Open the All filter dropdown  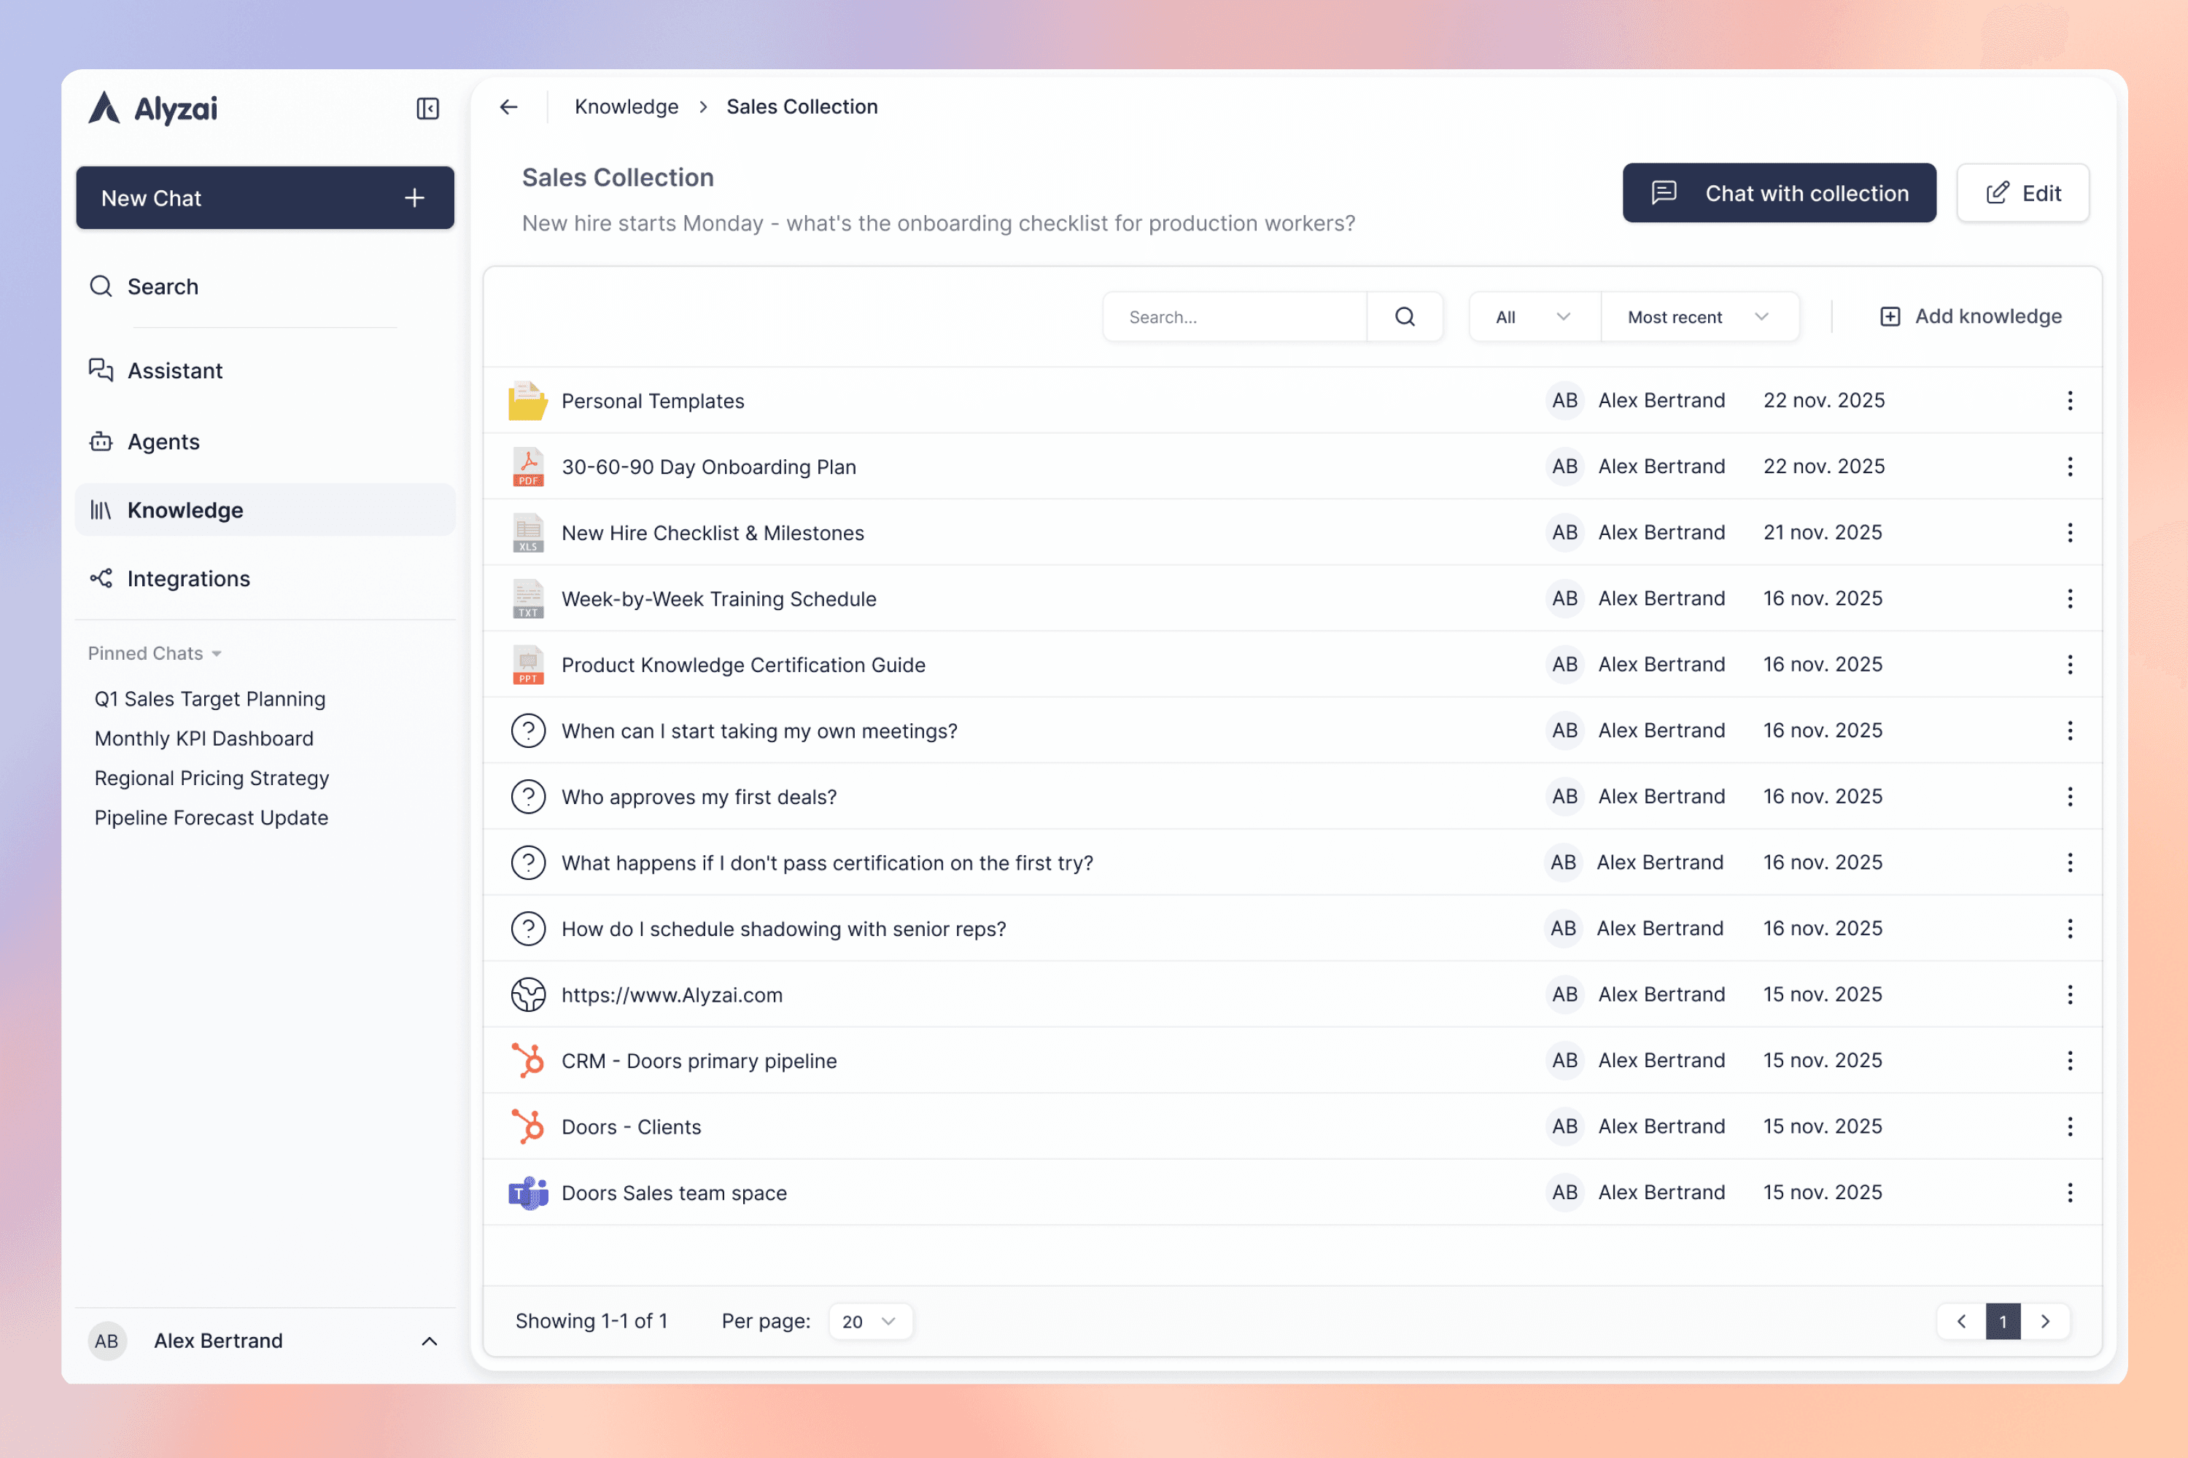tap(1533, 317)
